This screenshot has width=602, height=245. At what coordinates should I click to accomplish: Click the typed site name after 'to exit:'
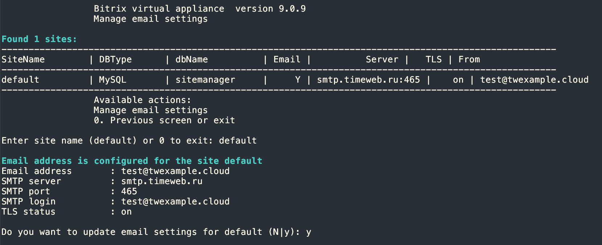(238, 141)
